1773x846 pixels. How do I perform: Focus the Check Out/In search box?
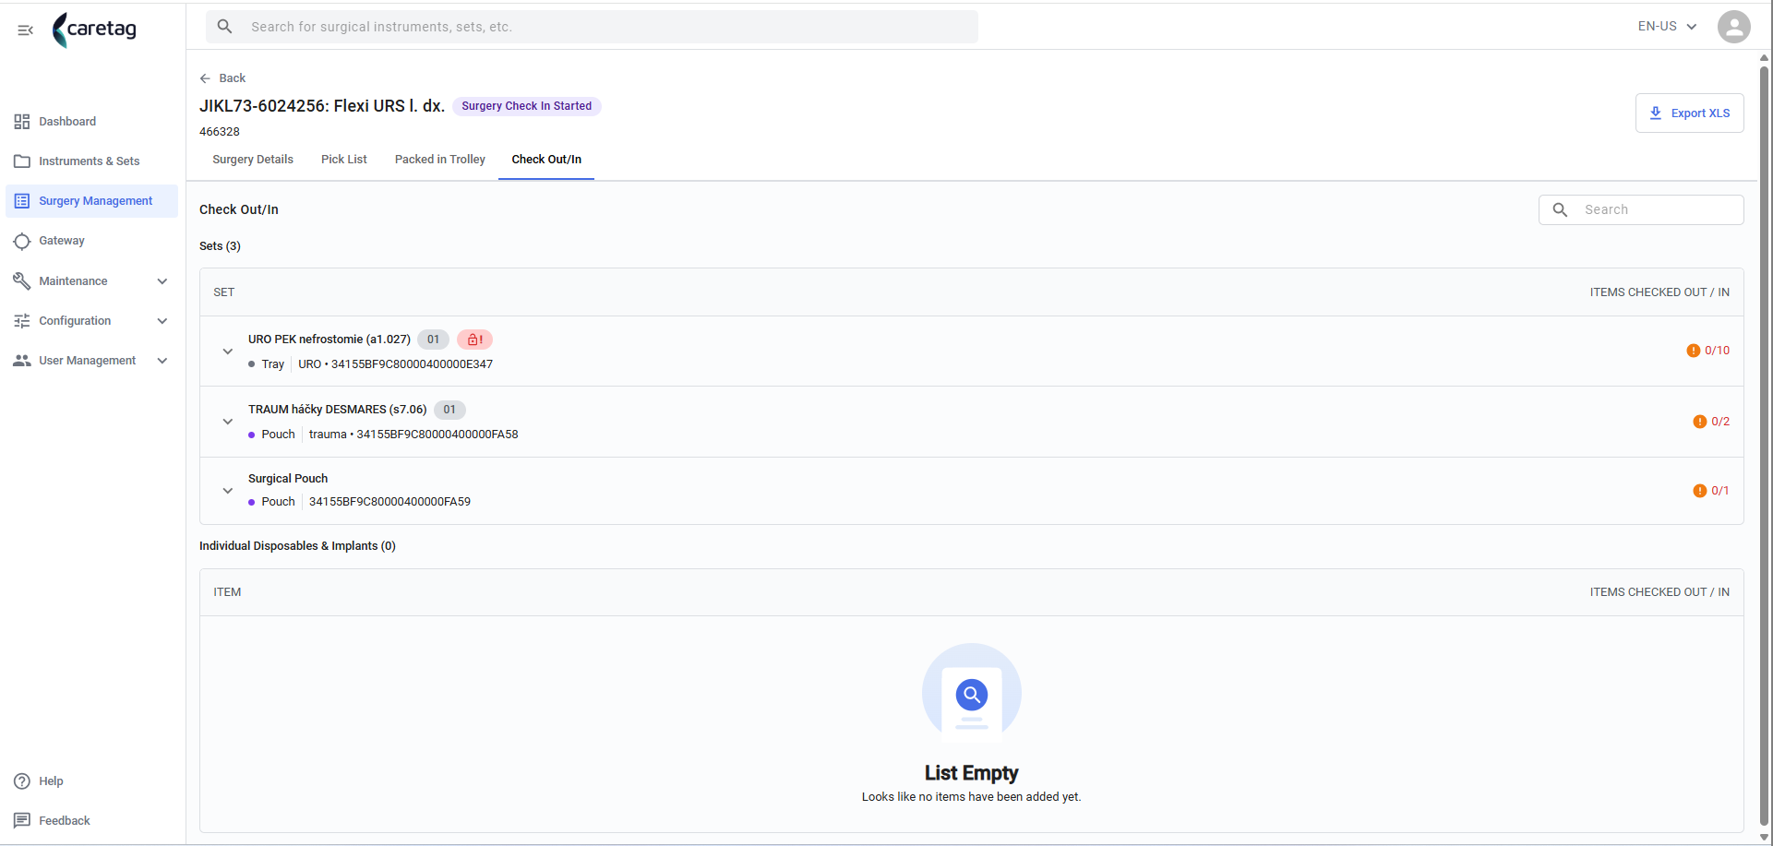click(x=1641, y=210)
